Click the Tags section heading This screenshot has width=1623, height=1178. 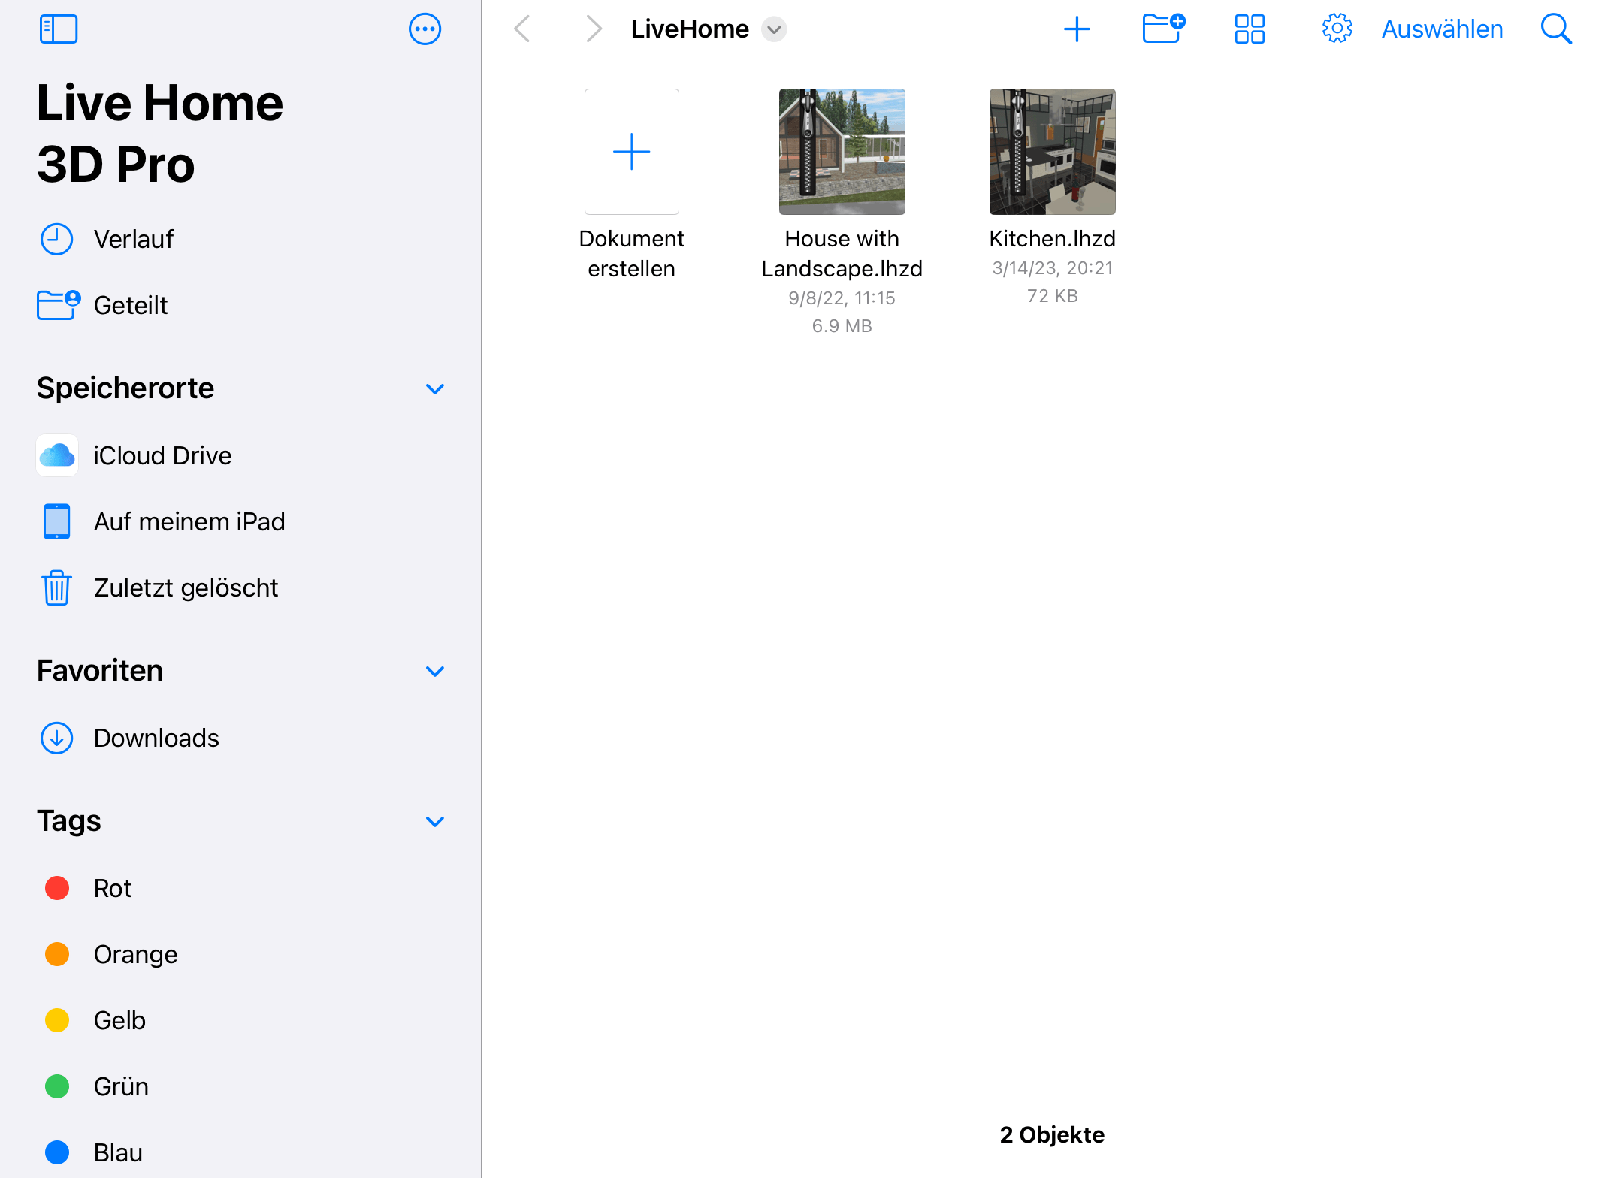69,821
